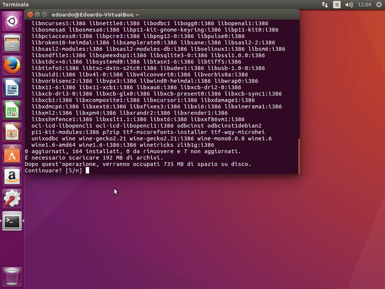Open the Trash bin

point(12,277)
